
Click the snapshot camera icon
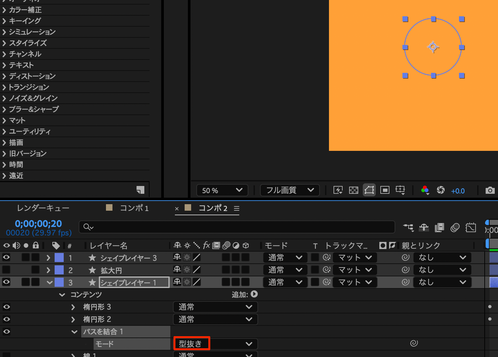coord(490,190)
